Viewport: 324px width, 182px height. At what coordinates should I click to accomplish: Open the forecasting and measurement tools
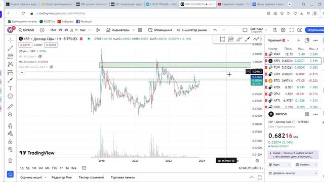(x=10, y=72)
